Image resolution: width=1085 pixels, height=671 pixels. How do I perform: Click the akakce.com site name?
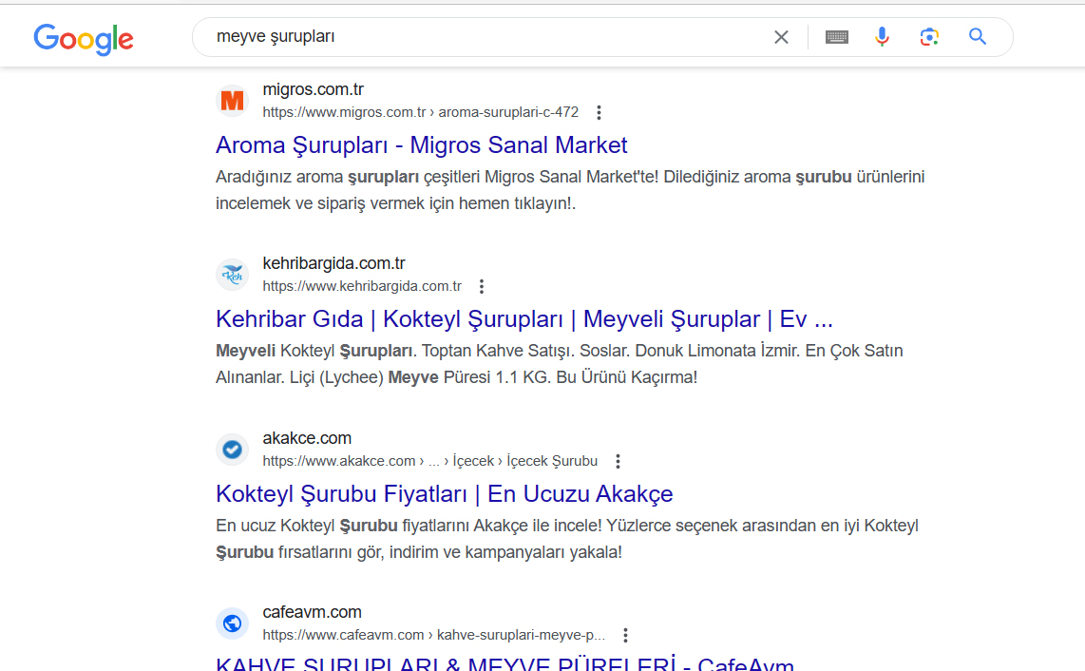[307, 437]
